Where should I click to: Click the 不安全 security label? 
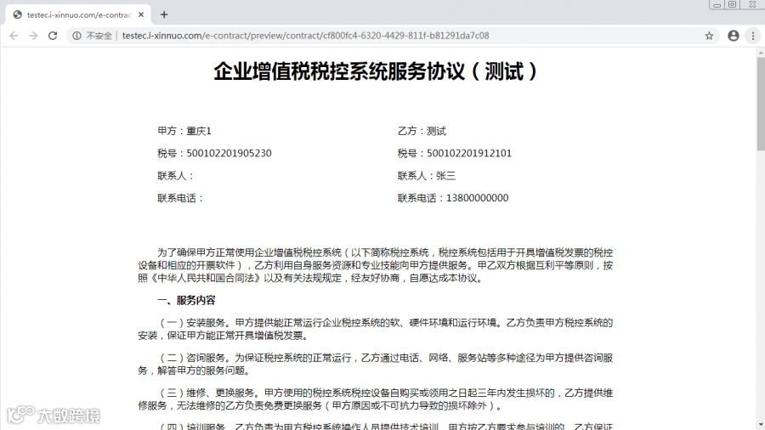99,36
